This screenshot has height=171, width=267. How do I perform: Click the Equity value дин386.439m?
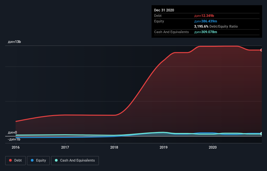(x=206, y=21)
